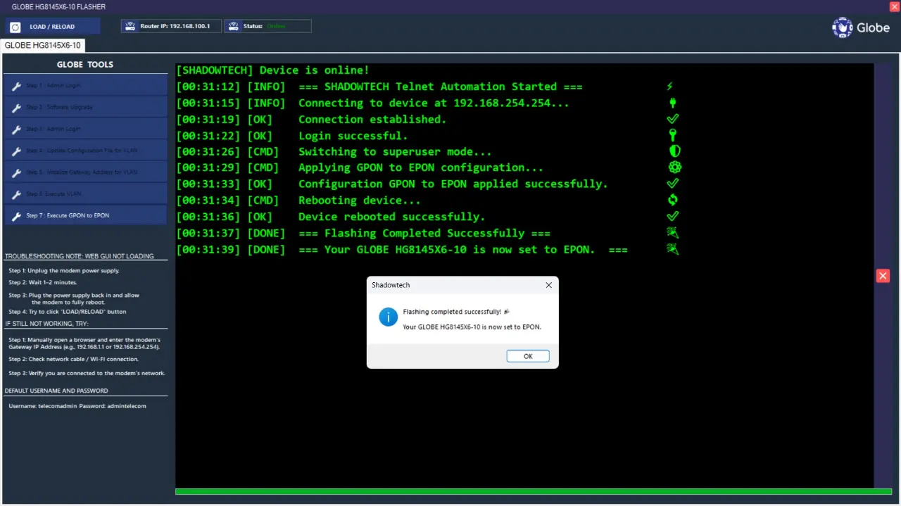Click the party popper icon on Flashing Completed line

tap(673, 233)
